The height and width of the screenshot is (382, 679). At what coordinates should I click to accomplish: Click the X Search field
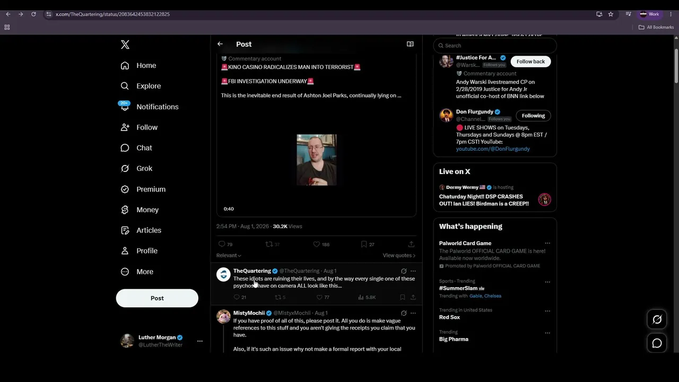click(495, 46)
